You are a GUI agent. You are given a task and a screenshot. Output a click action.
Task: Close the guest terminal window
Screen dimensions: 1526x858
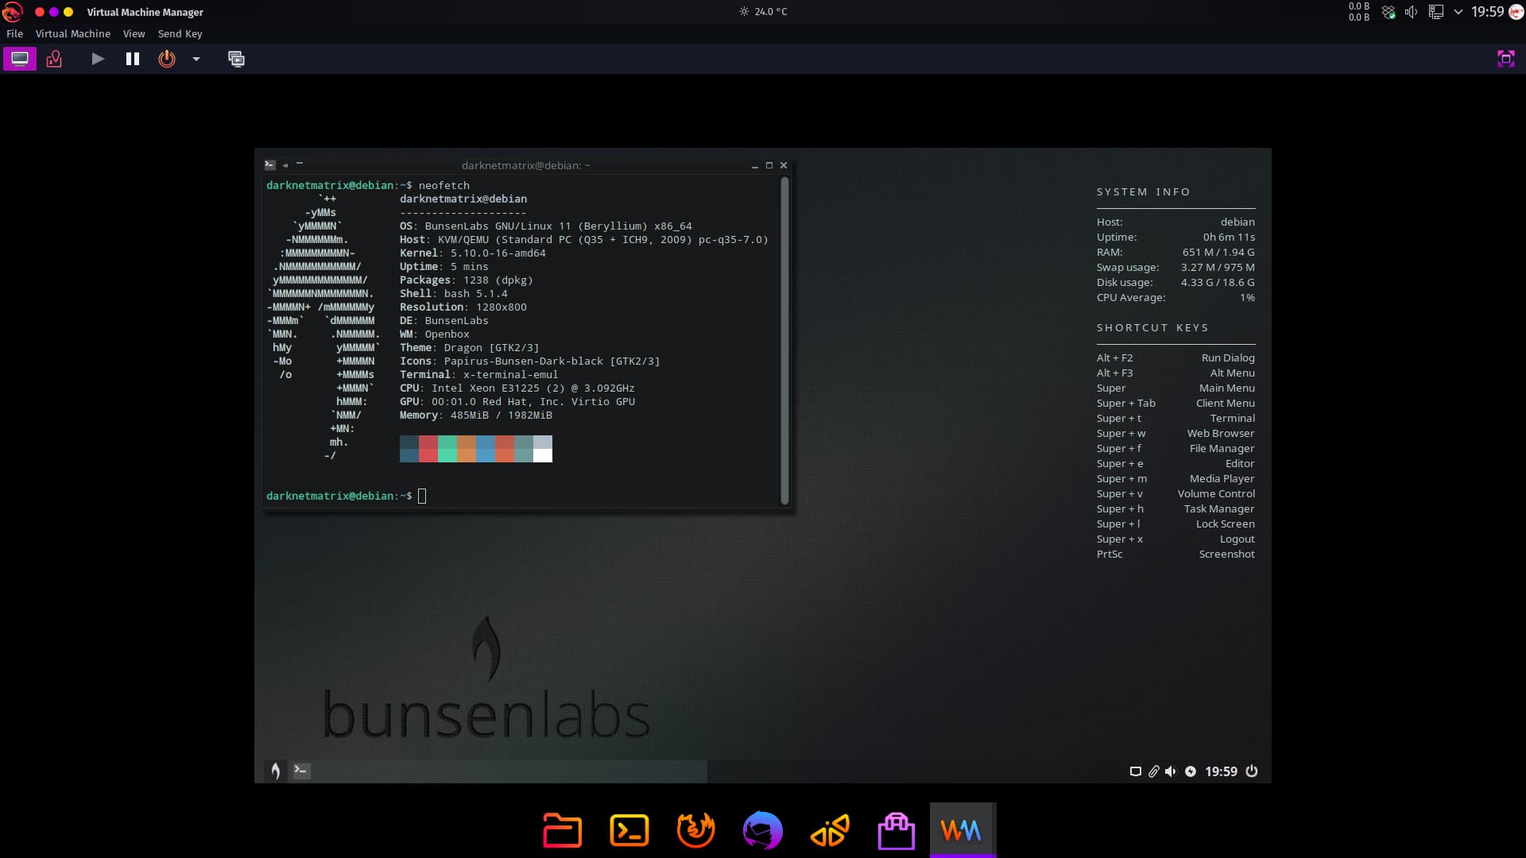coord(784,165)
